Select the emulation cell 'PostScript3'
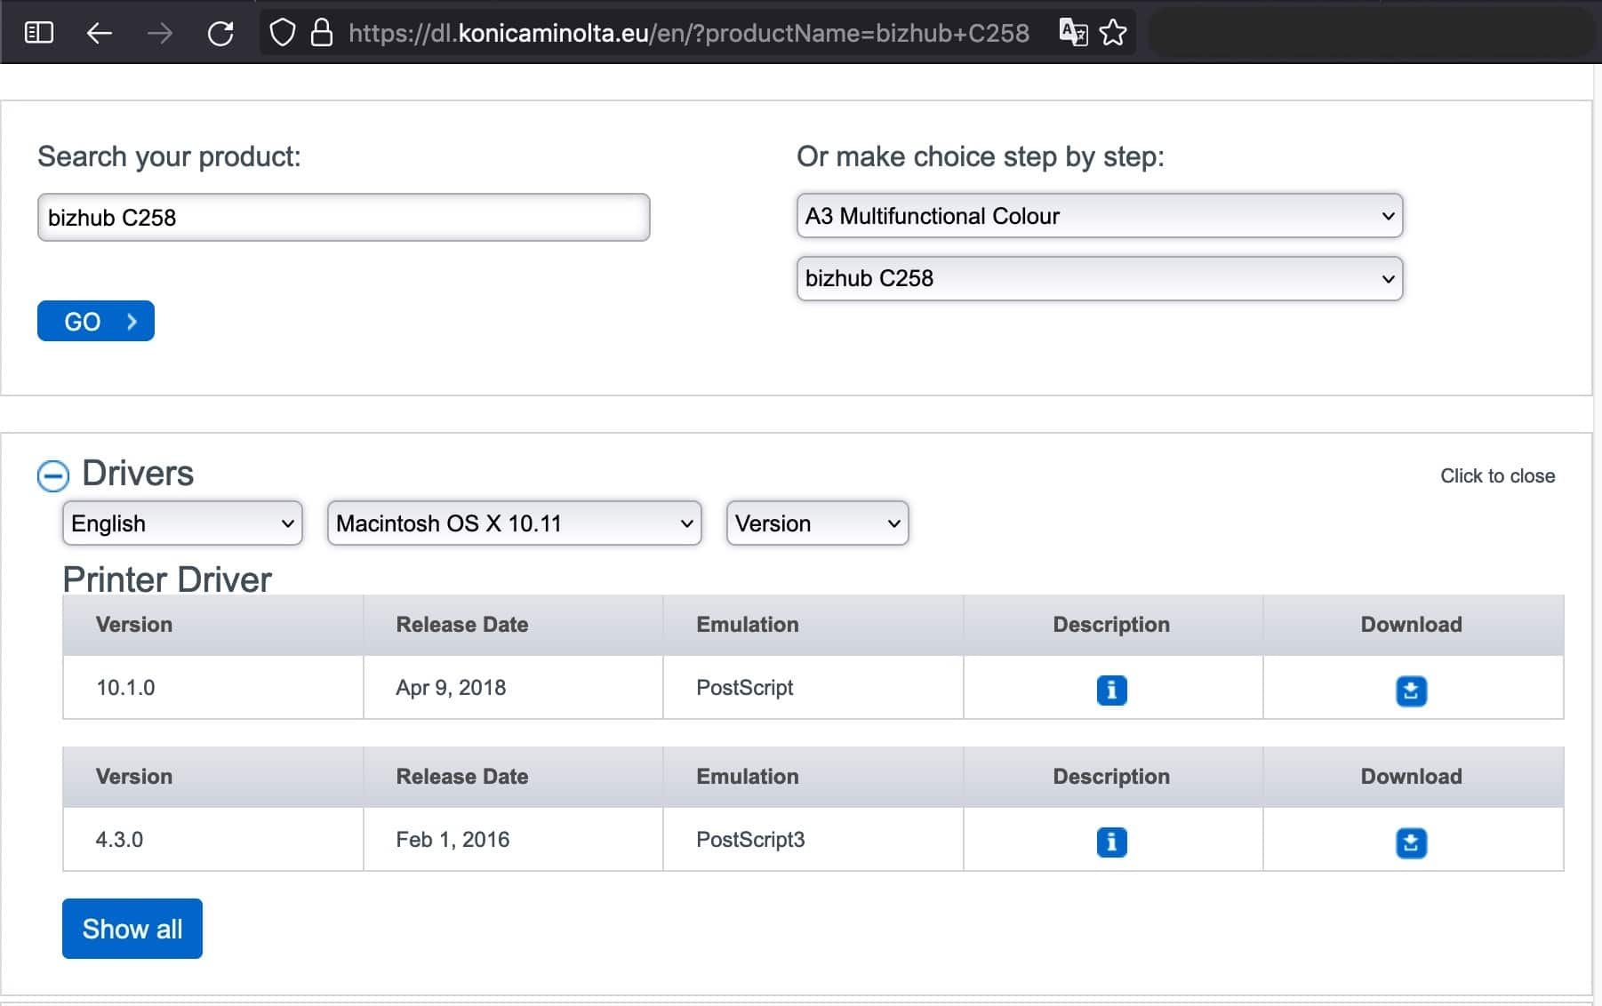This screenshot has width=1602, height=1006. tap(750, 840)
